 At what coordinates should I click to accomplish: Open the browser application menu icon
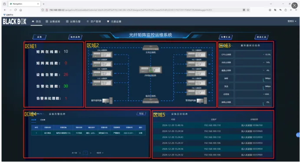point(296,10)
